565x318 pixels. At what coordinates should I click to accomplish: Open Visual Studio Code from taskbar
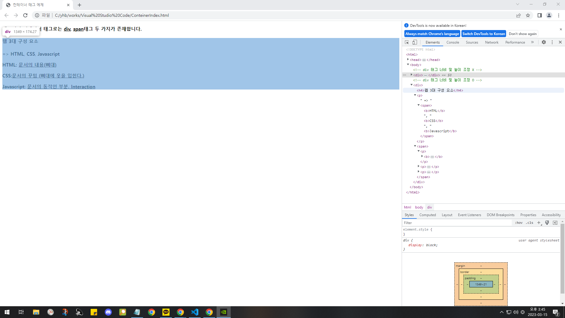(195, 312)
